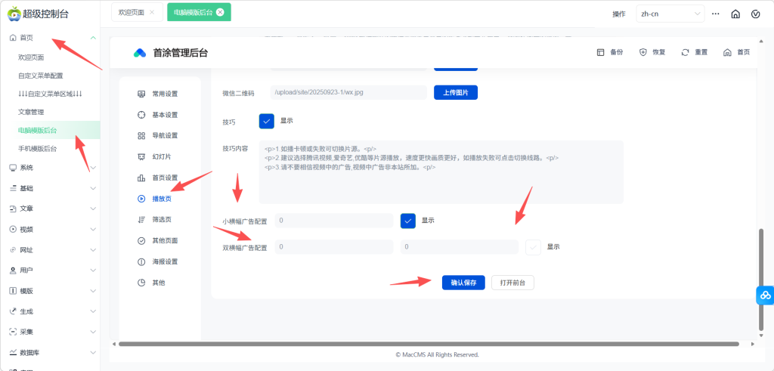Screen dimensions: 774x371
Task: Click the generate icon beside 生成
Action: [x=14, y=311]
